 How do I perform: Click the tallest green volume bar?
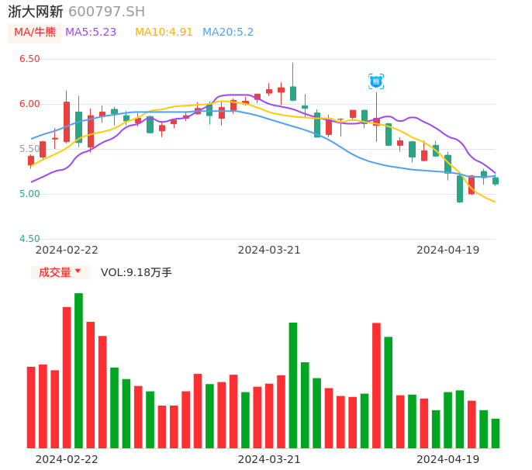click(78, 371)
